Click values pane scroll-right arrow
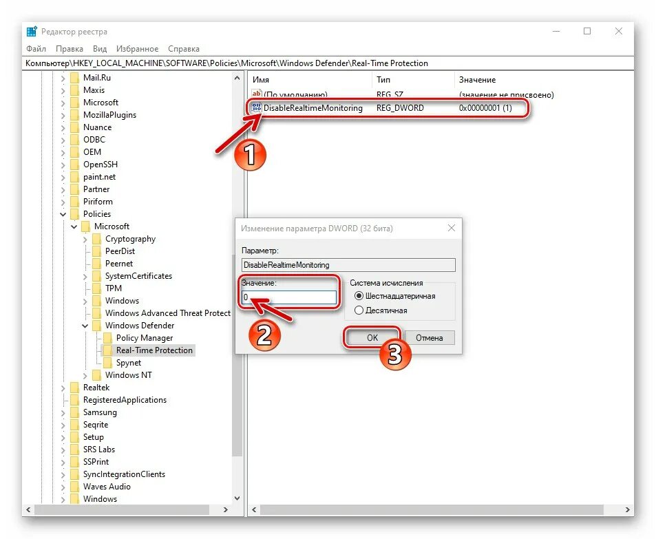This screenshot has height=539, width=656. click(627, 509)
